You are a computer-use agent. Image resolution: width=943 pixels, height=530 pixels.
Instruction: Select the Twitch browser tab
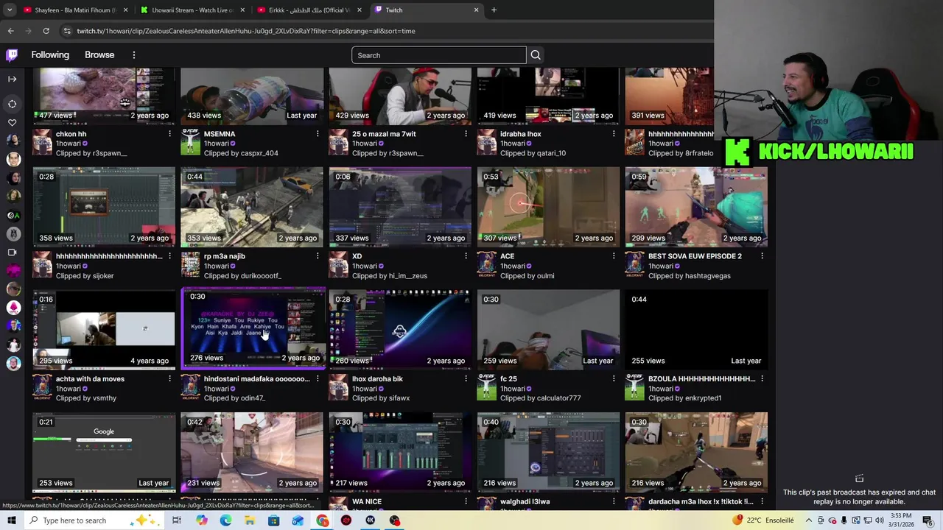[x=426, y=10]
